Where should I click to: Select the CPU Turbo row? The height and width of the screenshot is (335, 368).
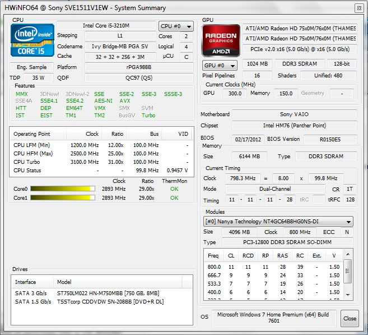(101, 162)
